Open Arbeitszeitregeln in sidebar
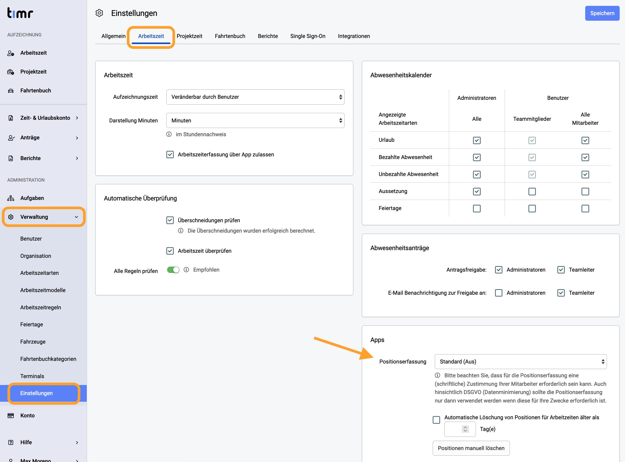 point(41,307)
